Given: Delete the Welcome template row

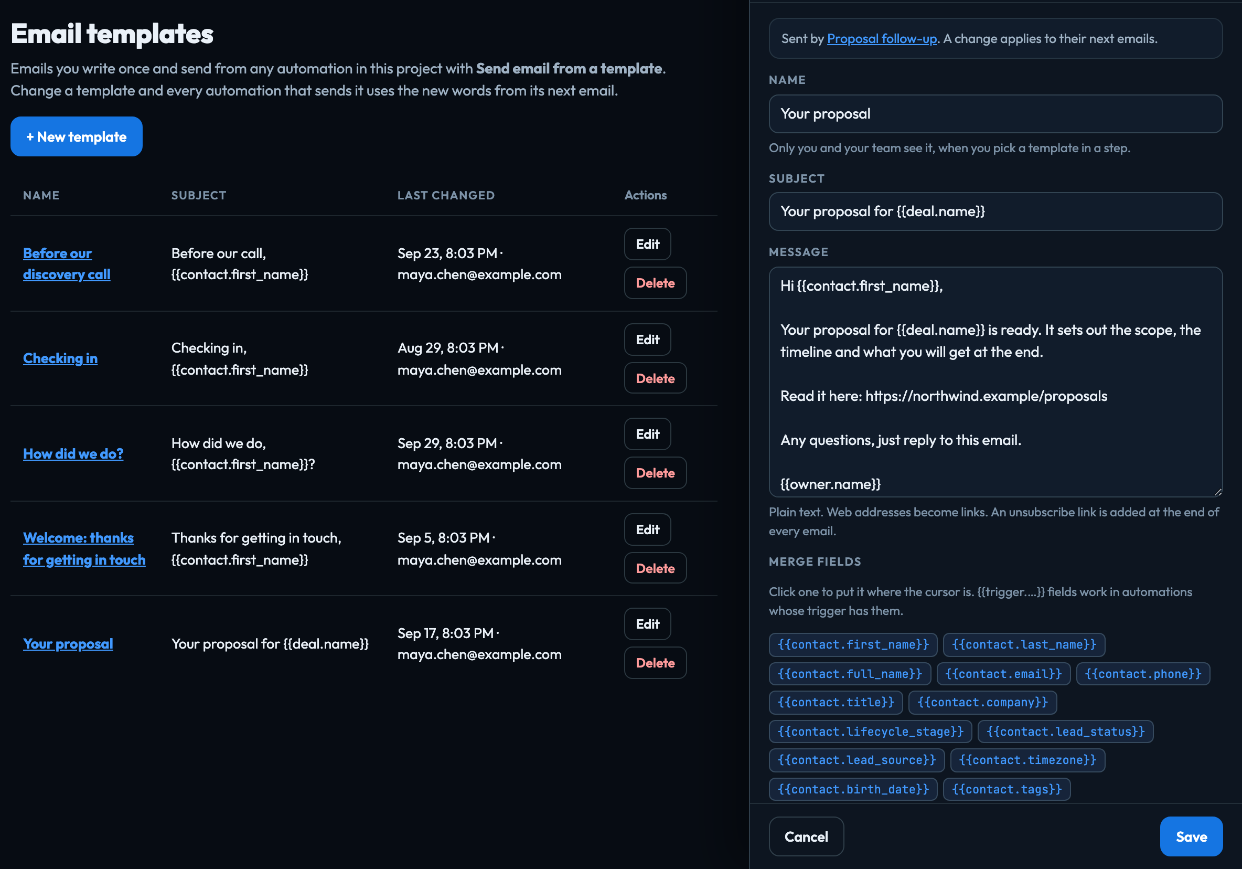Looking at the screenshot, I should pyautogui.click(x=655, y=568).
